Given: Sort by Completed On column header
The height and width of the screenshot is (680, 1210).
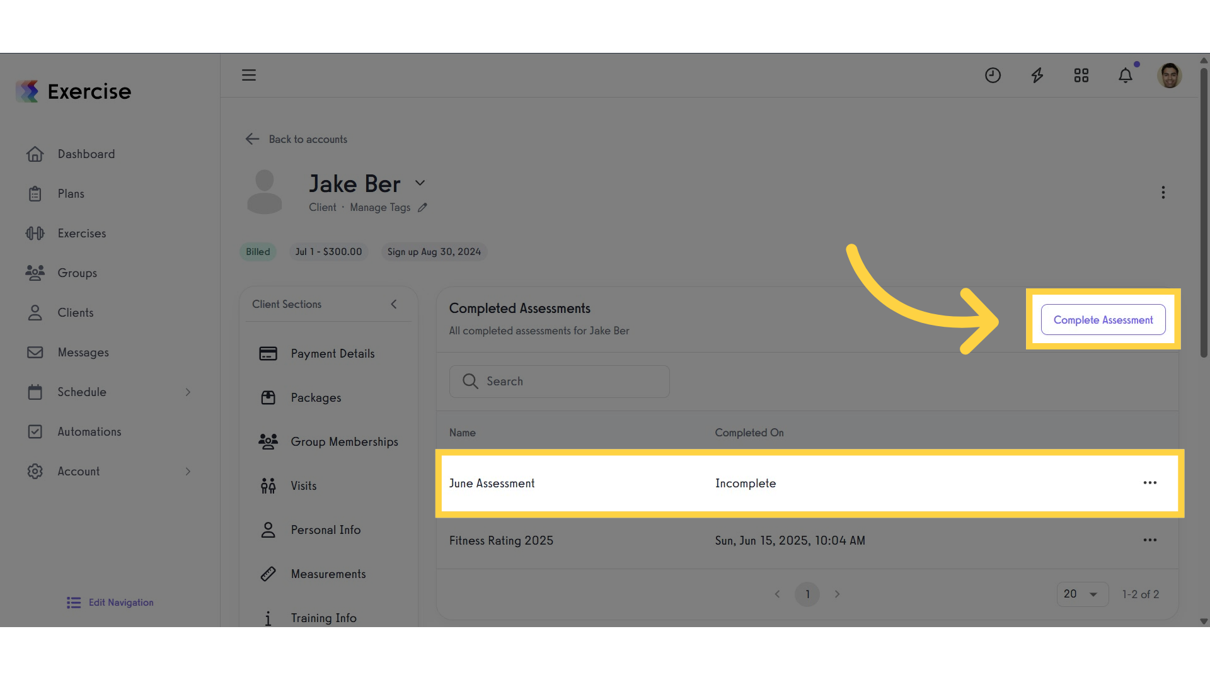Looking at the screenshot, I should point(749,433).
